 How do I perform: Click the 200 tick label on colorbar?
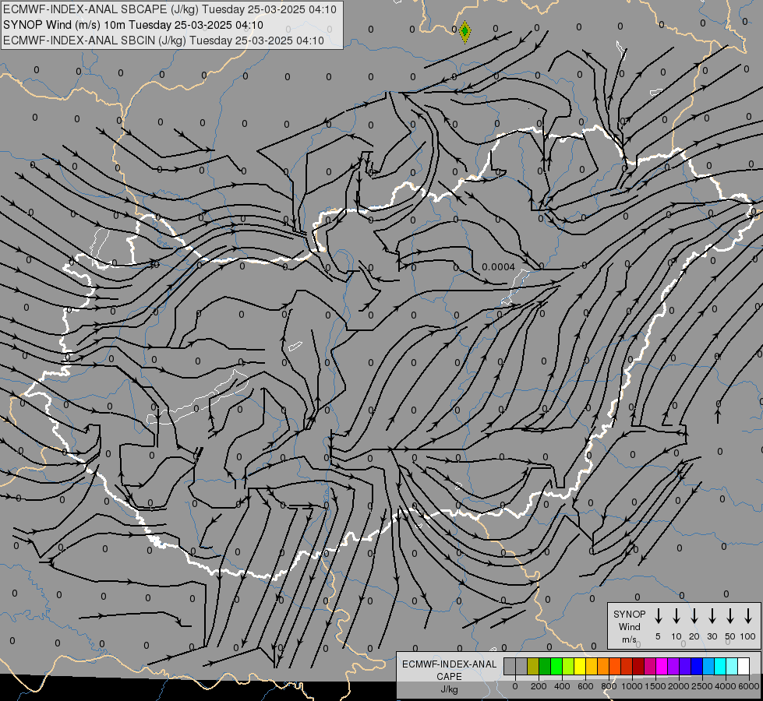tap(539, 686)
